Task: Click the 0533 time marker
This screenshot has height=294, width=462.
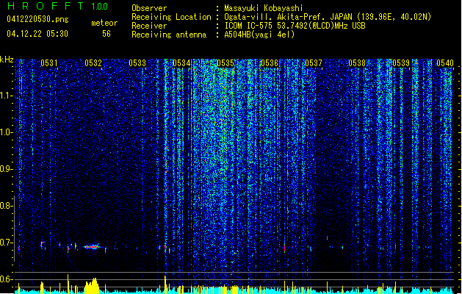Action: [x=137, y=63]
